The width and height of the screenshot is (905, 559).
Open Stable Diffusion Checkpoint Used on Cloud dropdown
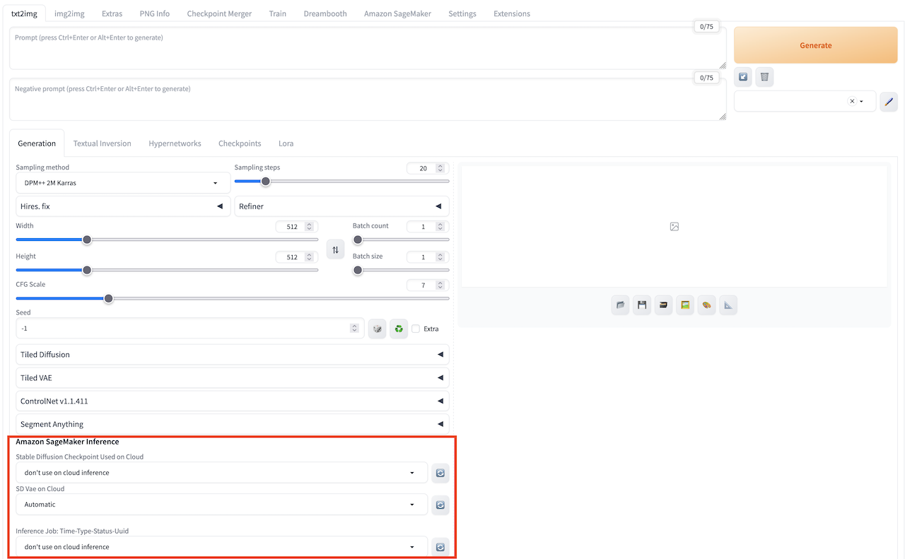tap(221, 473)
